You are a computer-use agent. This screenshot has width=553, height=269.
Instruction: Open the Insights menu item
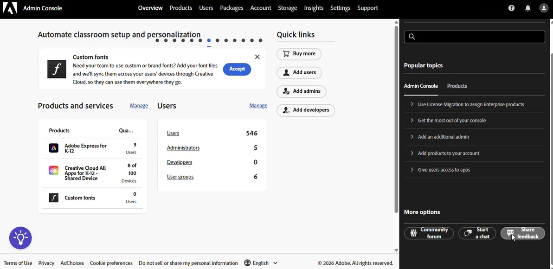[x=314, y=8]
